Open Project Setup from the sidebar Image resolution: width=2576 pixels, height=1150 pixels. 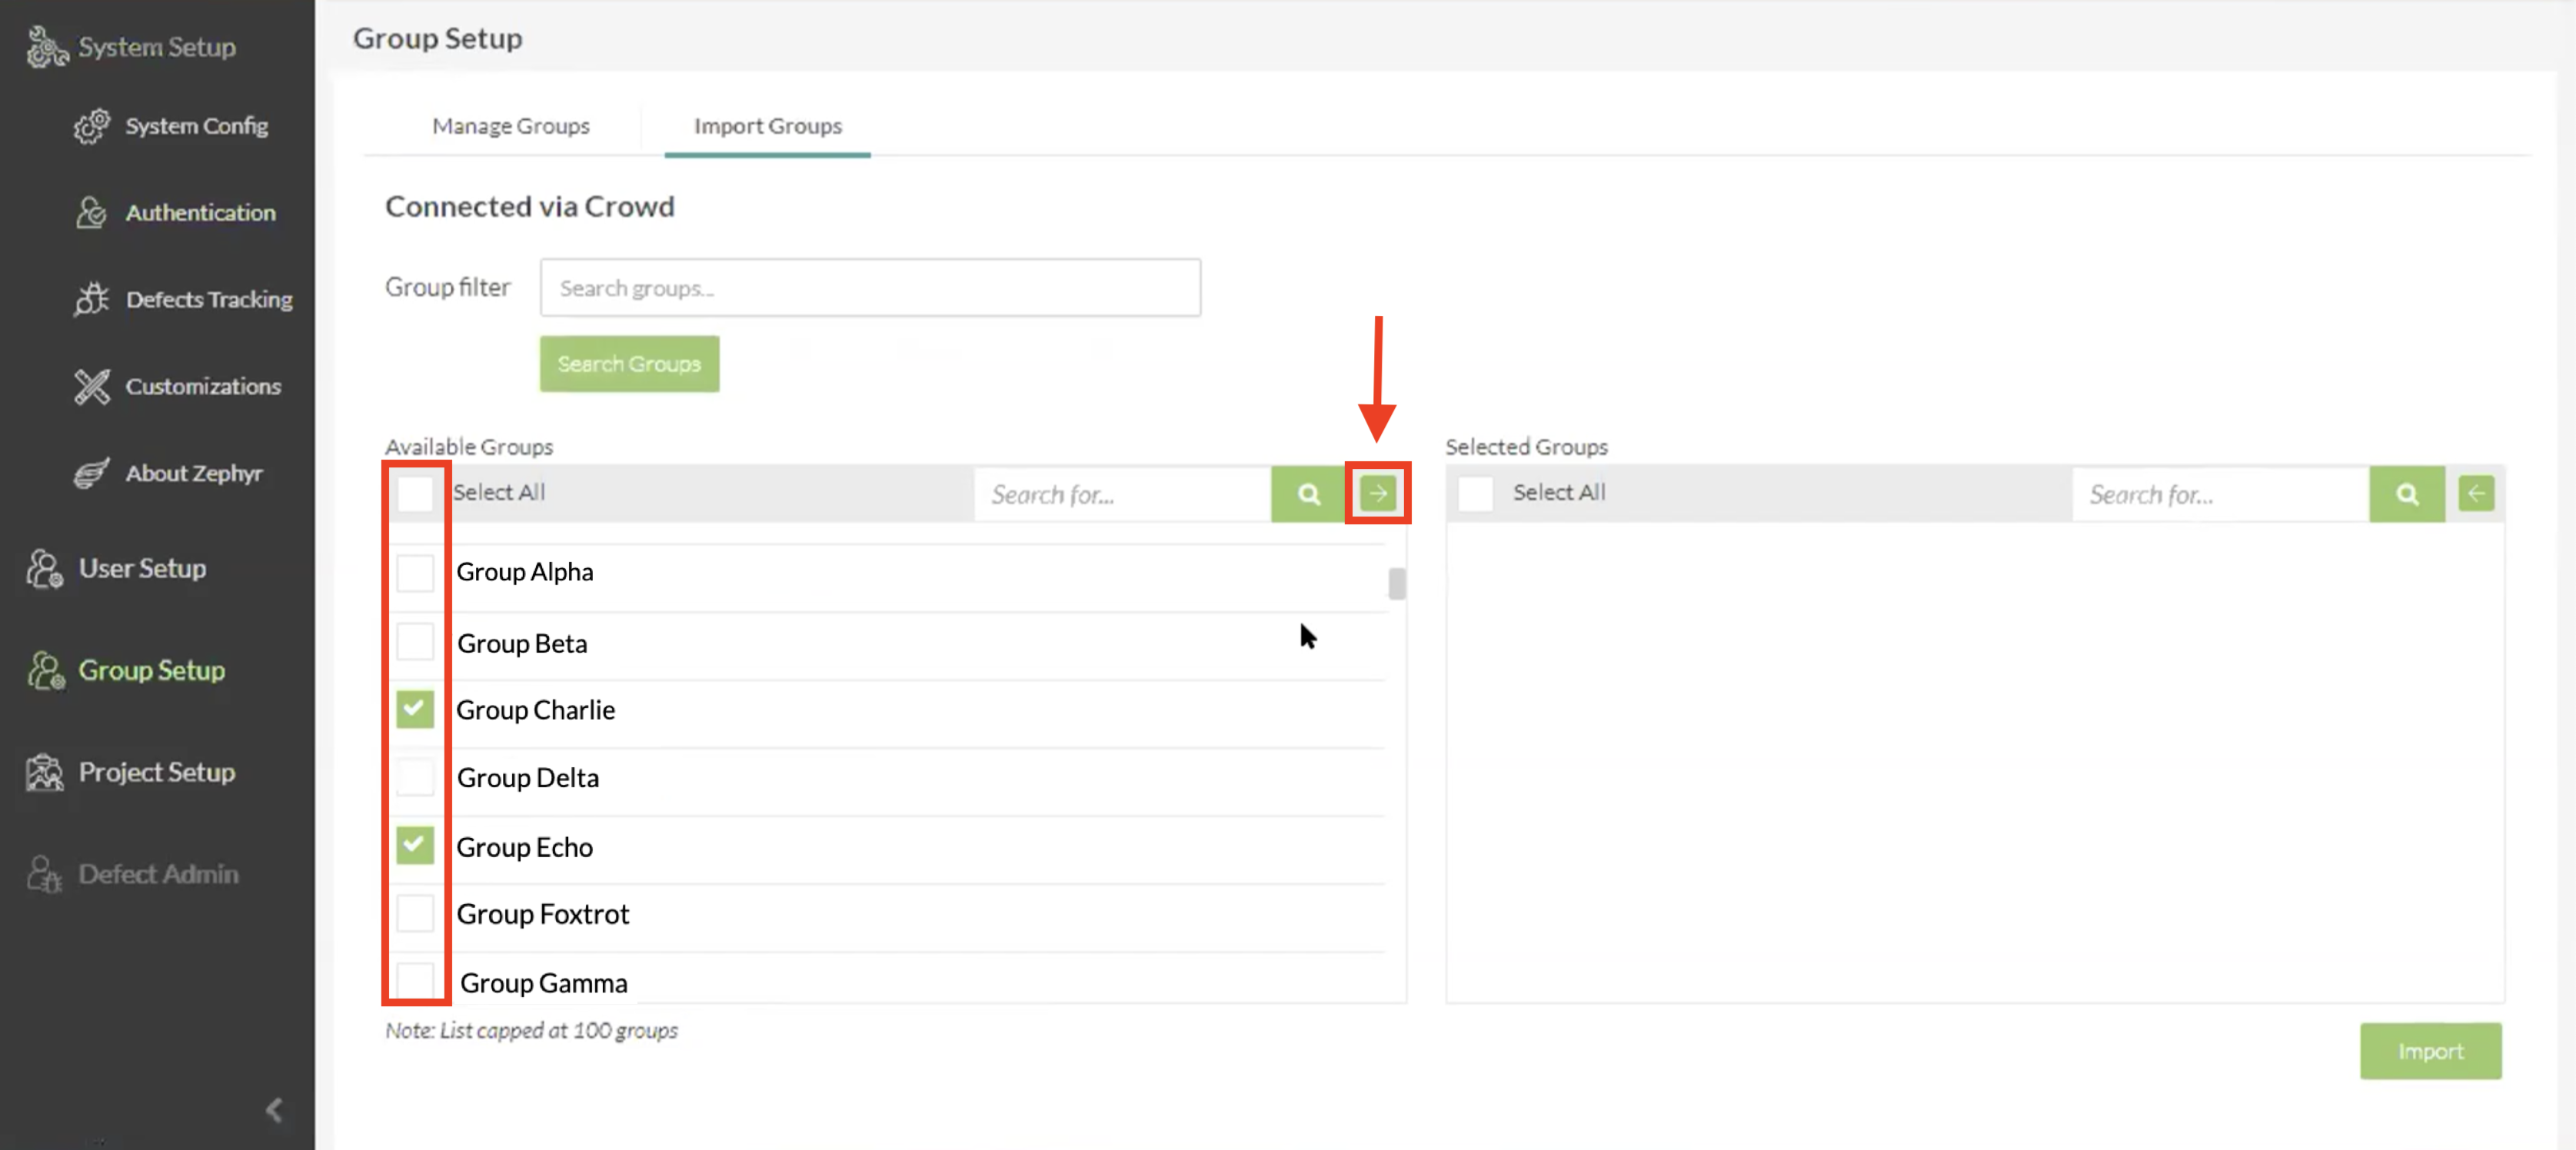(x=156, y=772)
